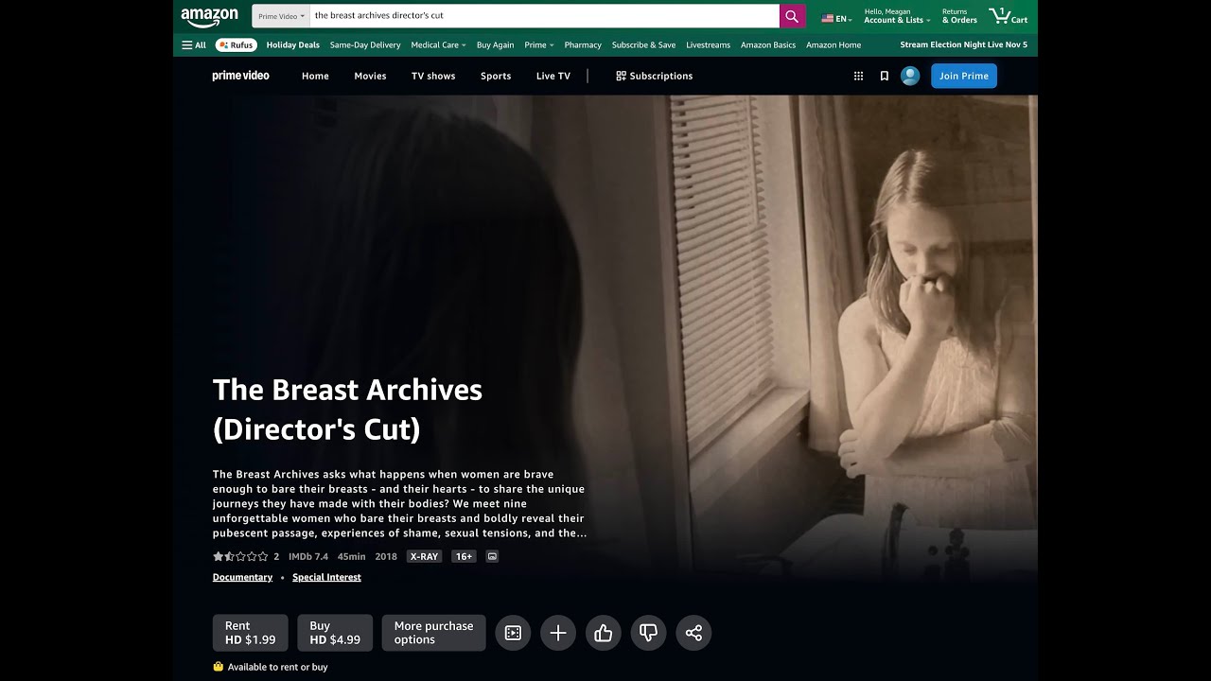The image size is (1211, 681).
Task: Click Available to rent or buy text
Action: coord(277,667)
